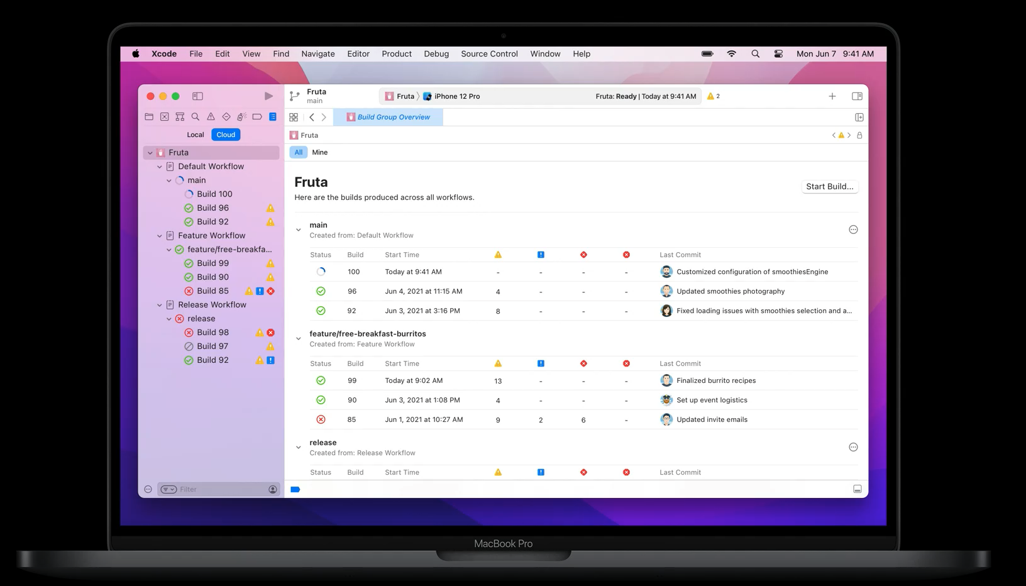Collapse Default Workflow in sidebar
The width and height of the screenshot is (1026, 586).
pyautogui.click(x=160, y=167)
